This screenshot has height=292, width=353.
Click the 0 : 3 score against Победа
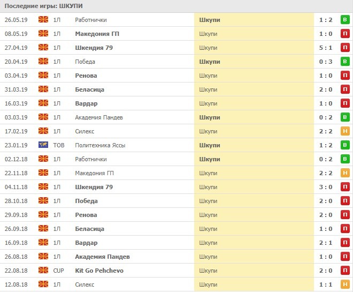[326, 62]
